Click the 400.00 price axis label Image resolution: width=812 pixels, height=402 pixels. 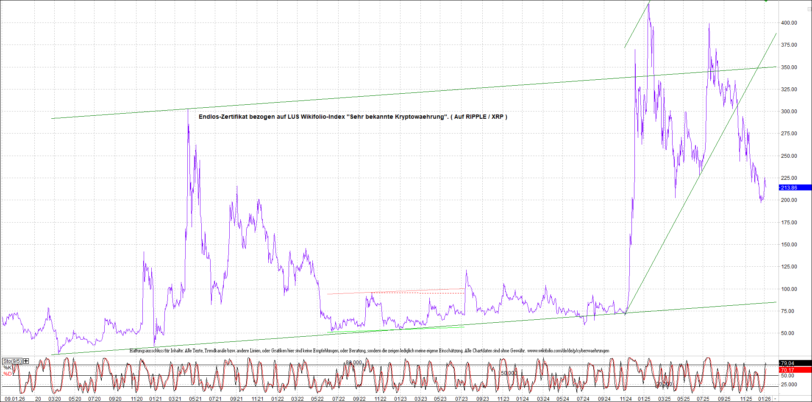789,23
